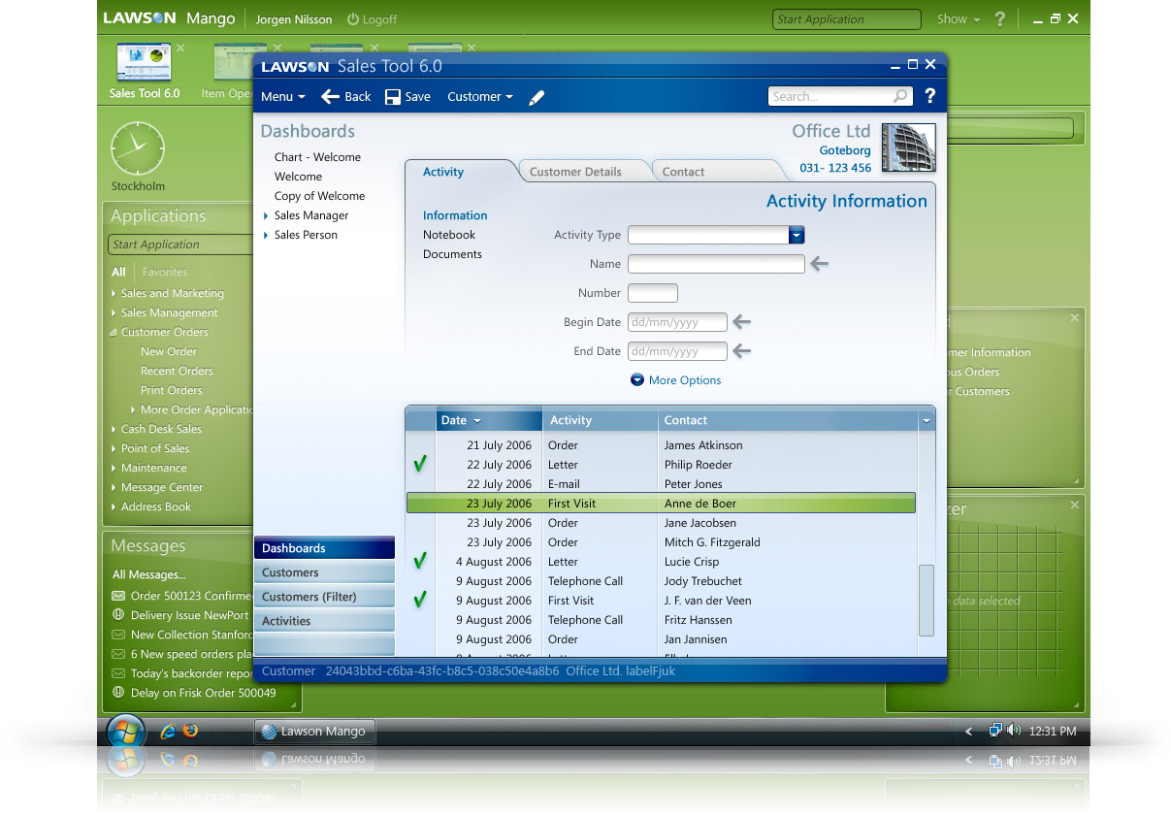Click the Back arrow icon
The image size is (1171, 815).
coord(331,97)
